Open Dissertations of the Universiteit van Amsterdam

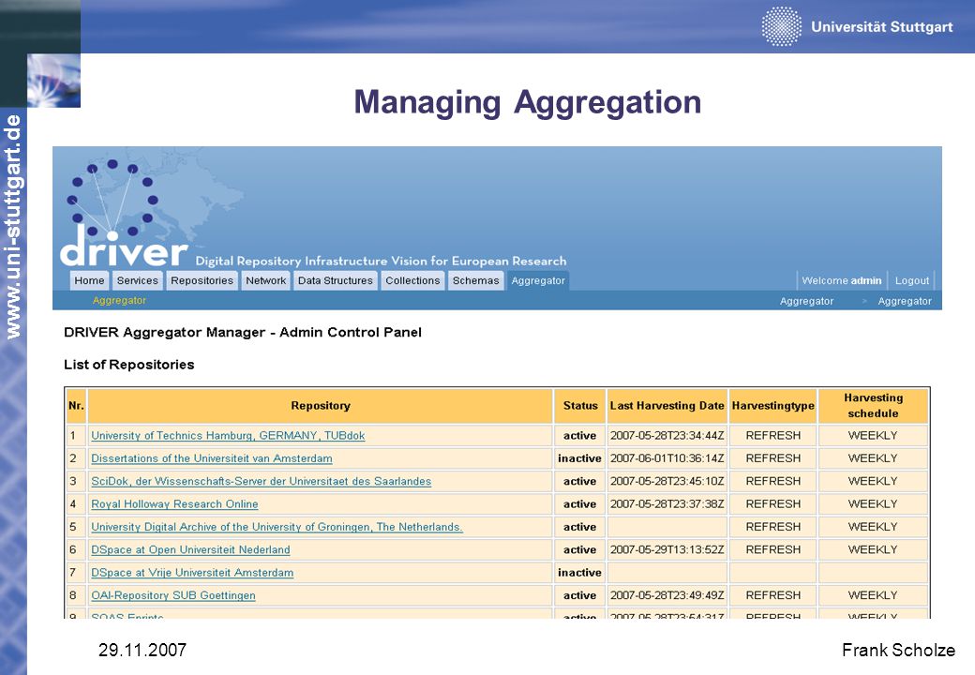coord(212,458)
